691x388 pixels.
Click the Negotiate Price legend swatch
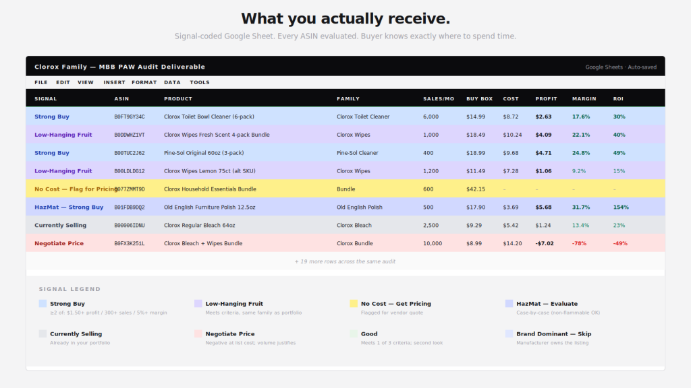pos(198,334)
